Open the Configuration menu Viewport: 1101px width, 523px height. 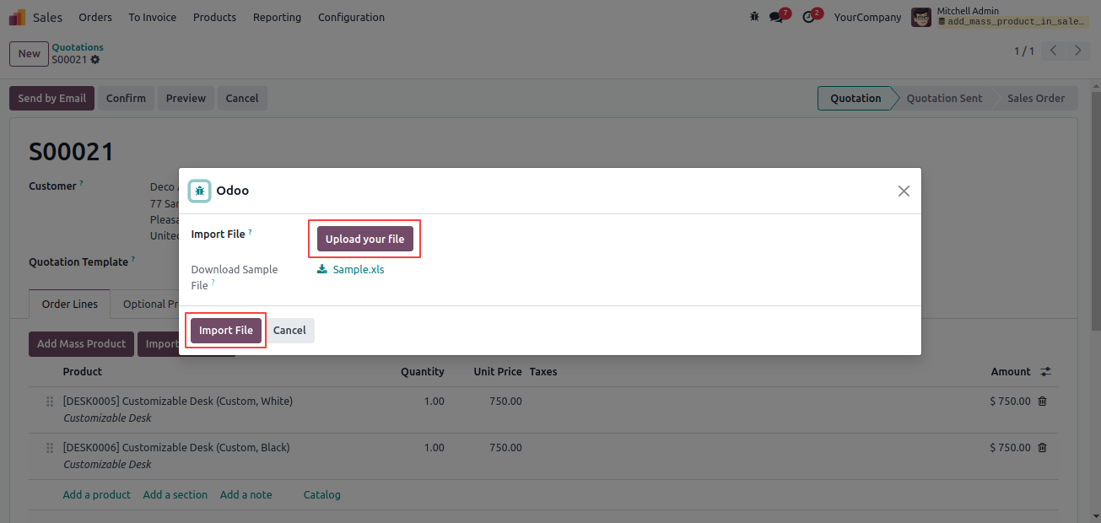pyautogui.click(x=351, y=17)
